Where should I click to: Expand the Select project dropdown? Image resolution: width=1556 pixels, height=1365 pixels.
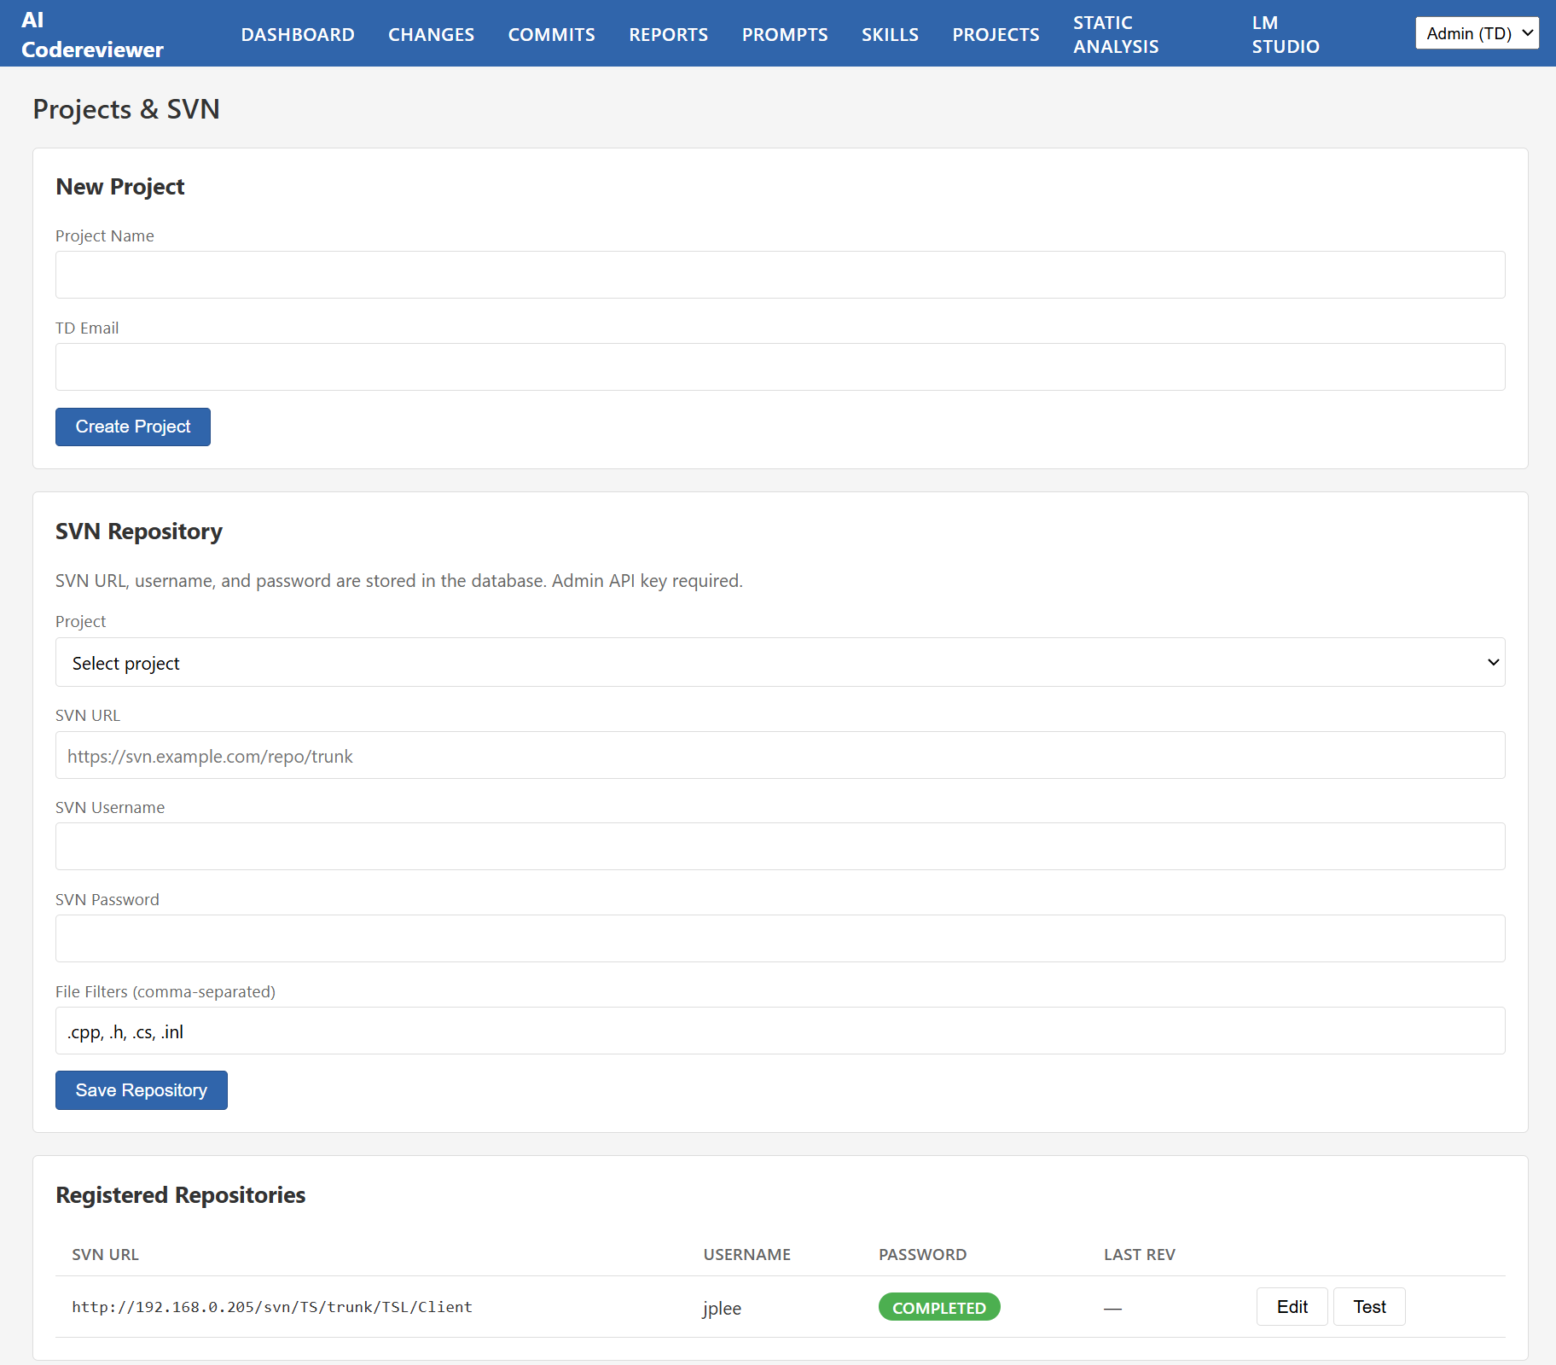point(780,662)
